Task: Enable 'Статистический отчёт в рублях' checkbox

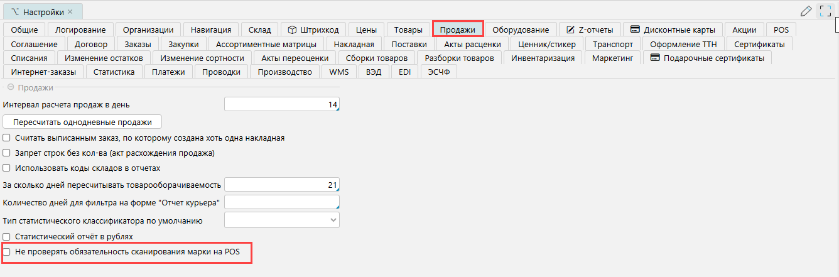Action: (x=7, y=237)
